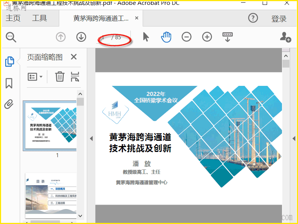Select the 目录 page thumbnail
This screenshot has height=224, width=298.
coord(51,196)
